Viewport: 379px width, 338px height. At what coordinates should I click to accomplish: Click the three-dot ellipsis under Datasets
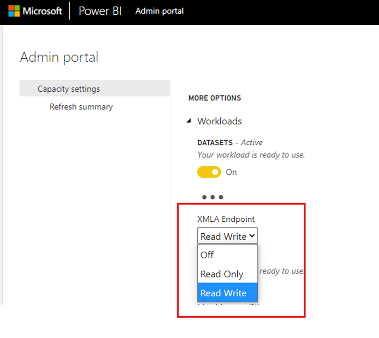point(213,197)
